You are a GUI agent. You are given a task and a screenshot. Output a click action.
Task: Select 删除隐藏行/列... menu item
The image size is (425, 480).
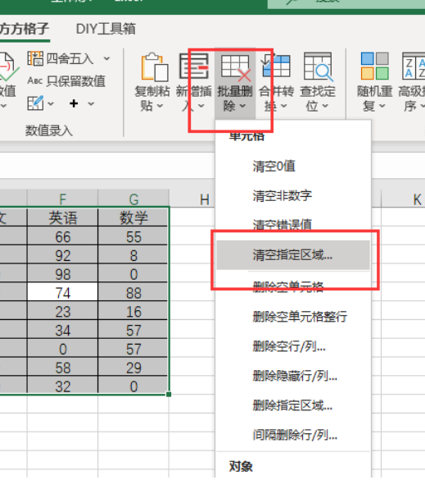point(293,376)
